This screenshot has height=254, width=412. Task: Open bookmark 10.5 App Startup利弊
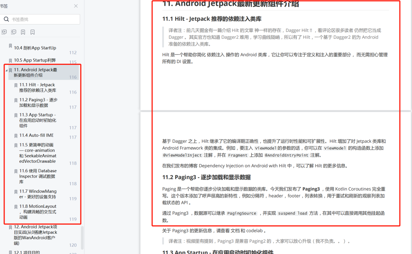(35, 60)
